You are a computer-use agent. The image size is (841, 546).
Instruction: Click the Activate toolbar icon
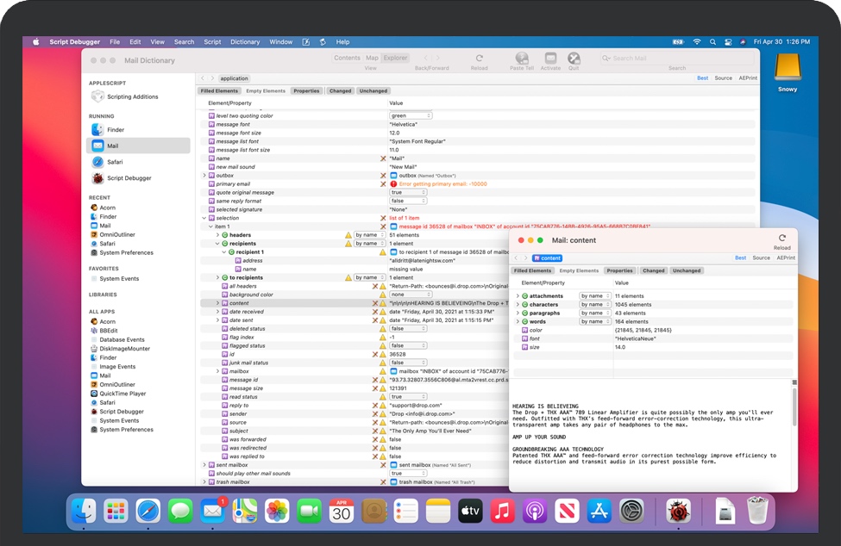click(x=550, y=59)
